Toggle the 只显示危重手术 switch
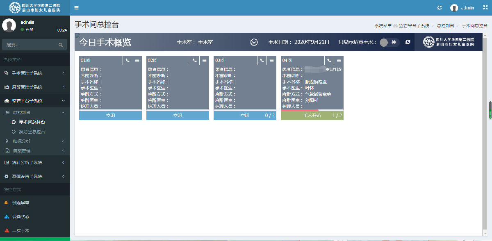This screenshot has width=492, height=241. [389, 42]
